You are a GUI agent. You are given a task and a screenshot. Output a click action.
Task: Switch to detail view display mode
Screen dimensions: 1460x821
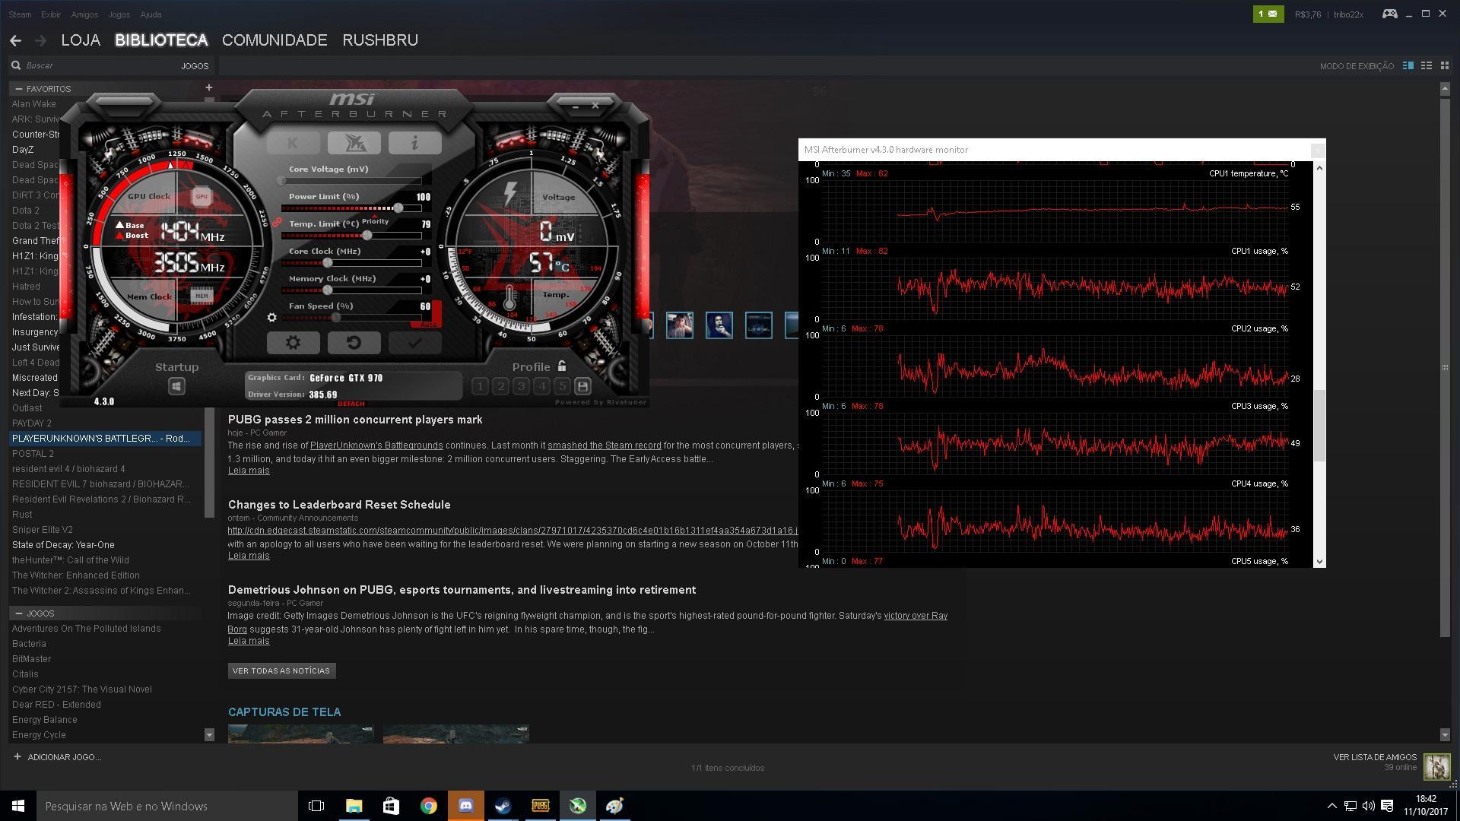click(1408, 66)
